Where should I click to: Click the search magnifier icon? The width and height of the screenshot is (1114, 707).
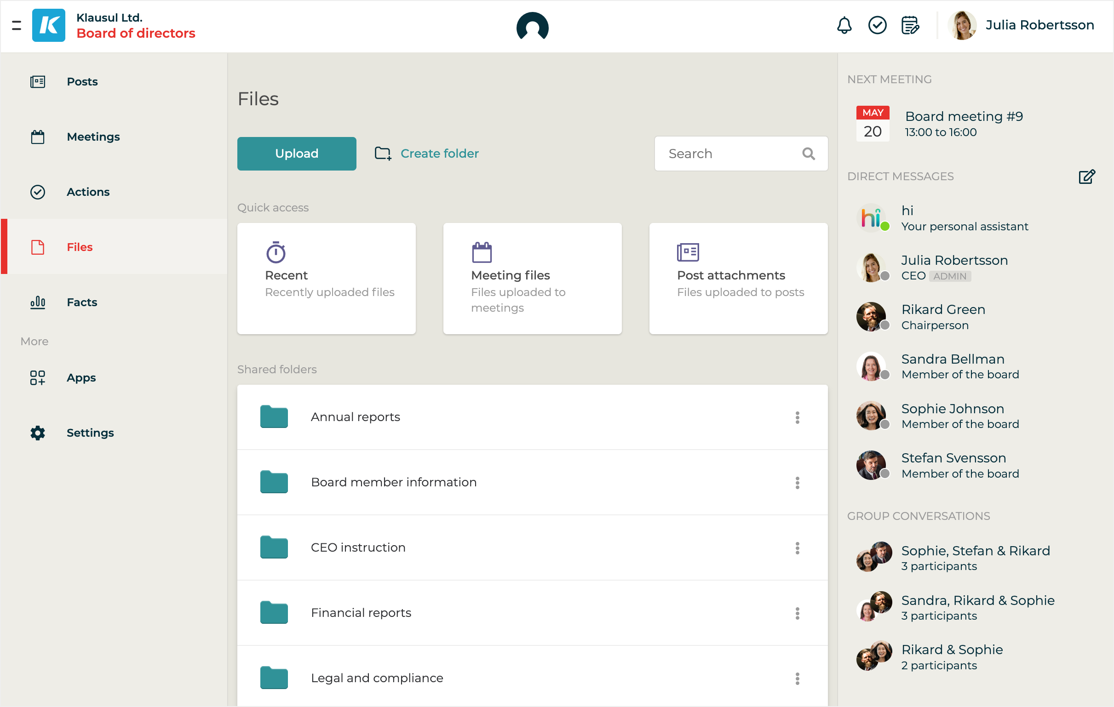pos(808,154)
